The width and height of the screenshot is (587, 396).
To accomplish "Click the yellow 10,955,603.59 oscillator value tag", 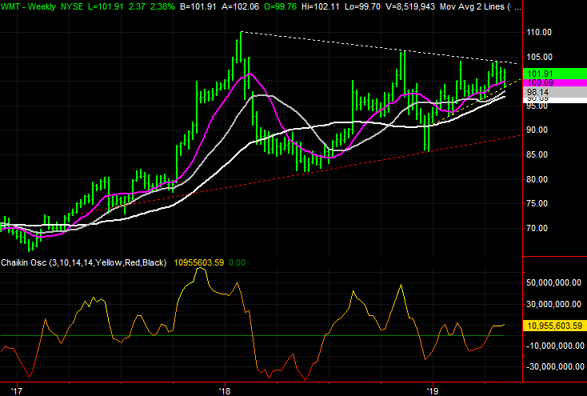I will (x=553, y=326).
